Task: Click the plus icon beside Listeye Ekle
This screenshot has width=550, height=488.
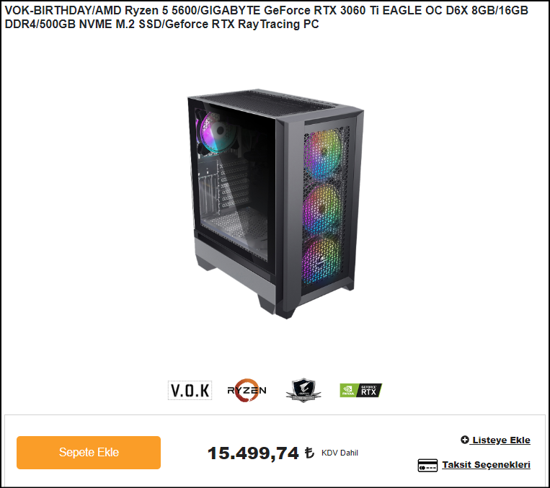Action: 464,440
